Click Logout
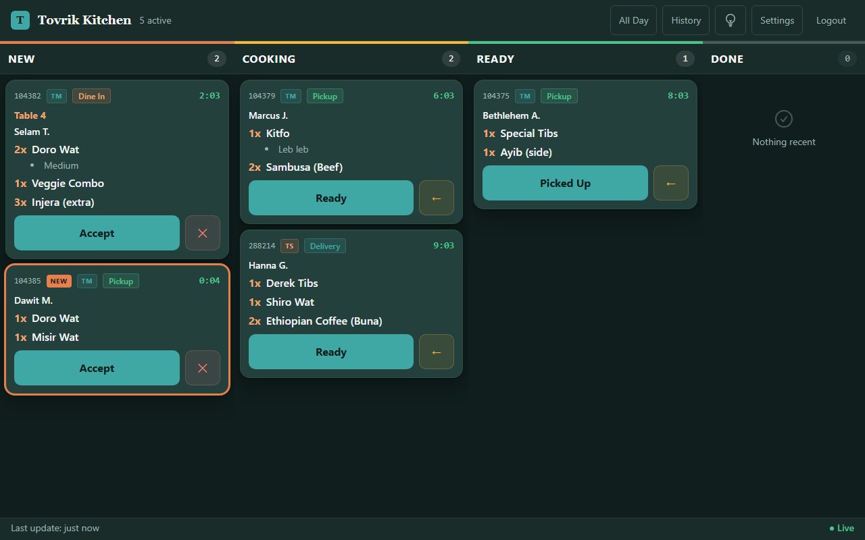Screen dimensions: 865x540 831,20
